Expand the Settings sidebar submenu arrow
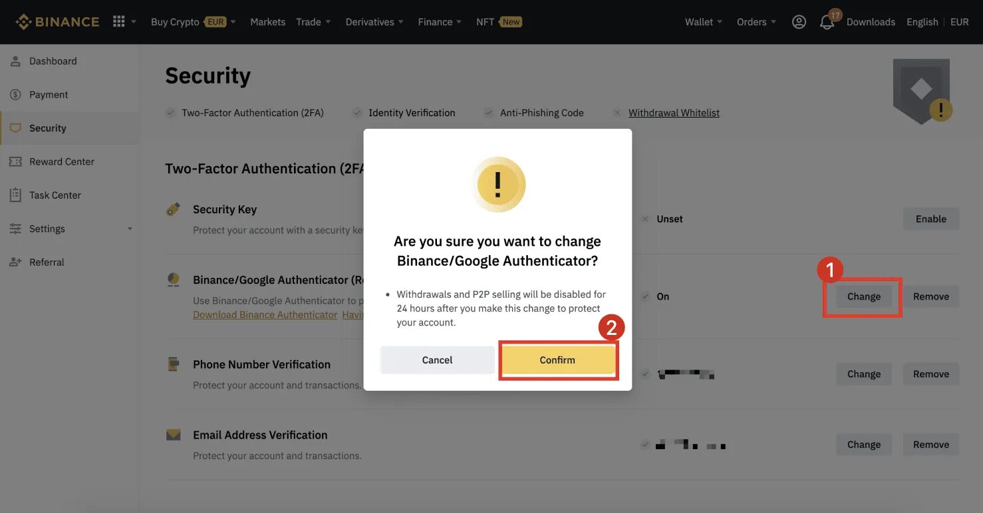Image resolution: width=983 pixels, height=513 pixels. 130,229
